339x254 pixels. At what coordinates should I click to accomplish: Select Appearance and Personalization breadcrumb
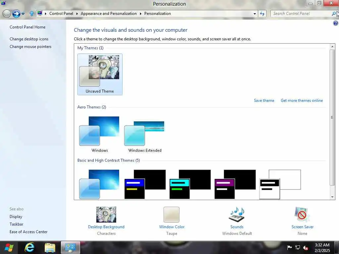pos(109,14)
